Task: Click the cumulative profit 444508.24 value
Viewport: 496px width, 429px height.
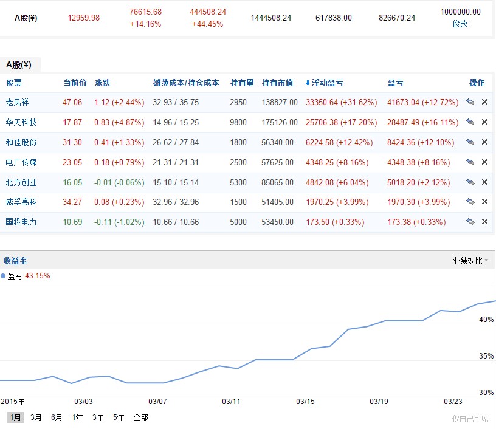Action: [208, 12]
